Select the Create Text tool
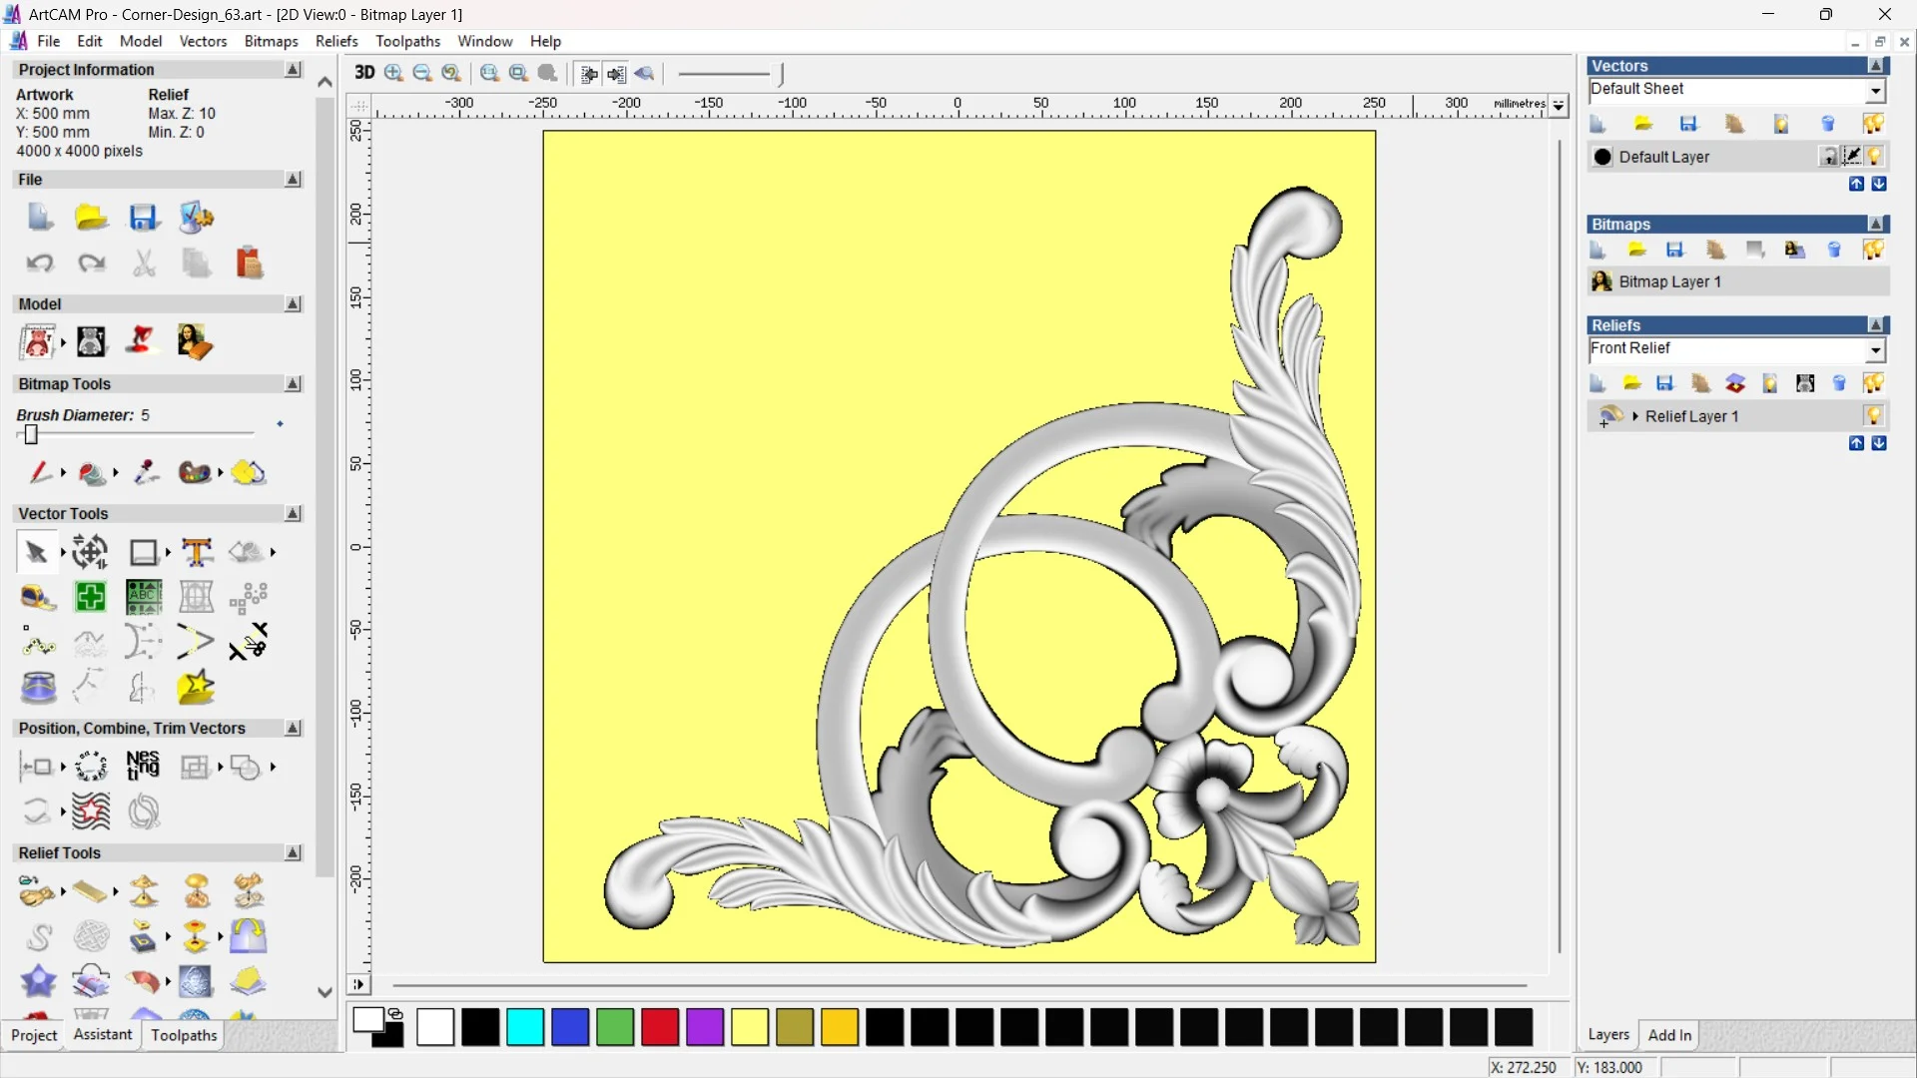 [x=197, y=552]
